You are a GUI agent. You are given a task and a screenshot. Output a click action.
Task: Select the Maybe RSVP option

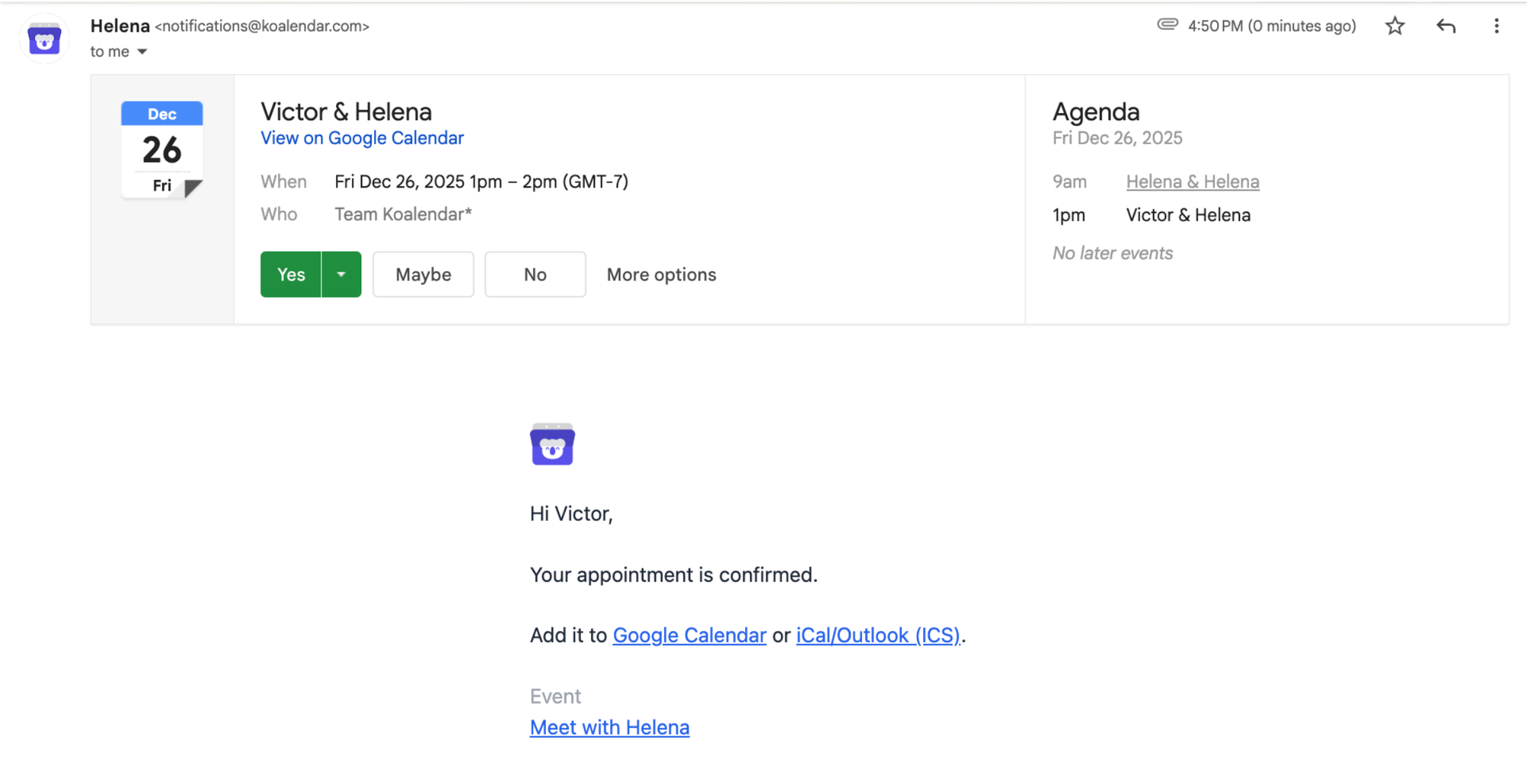[x=423, y=274]
